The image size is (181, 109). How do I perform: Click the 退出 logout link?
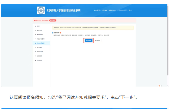pyautogui.click(x=130, y=11)
